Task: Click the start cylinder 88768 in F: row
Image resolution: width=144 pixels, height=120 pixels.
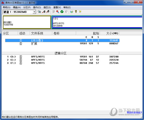Action: 83,63
